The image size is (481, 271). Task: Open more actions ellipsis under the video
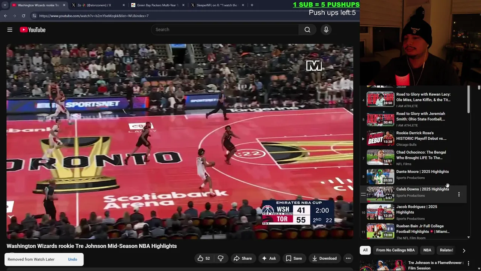point(348,258)
